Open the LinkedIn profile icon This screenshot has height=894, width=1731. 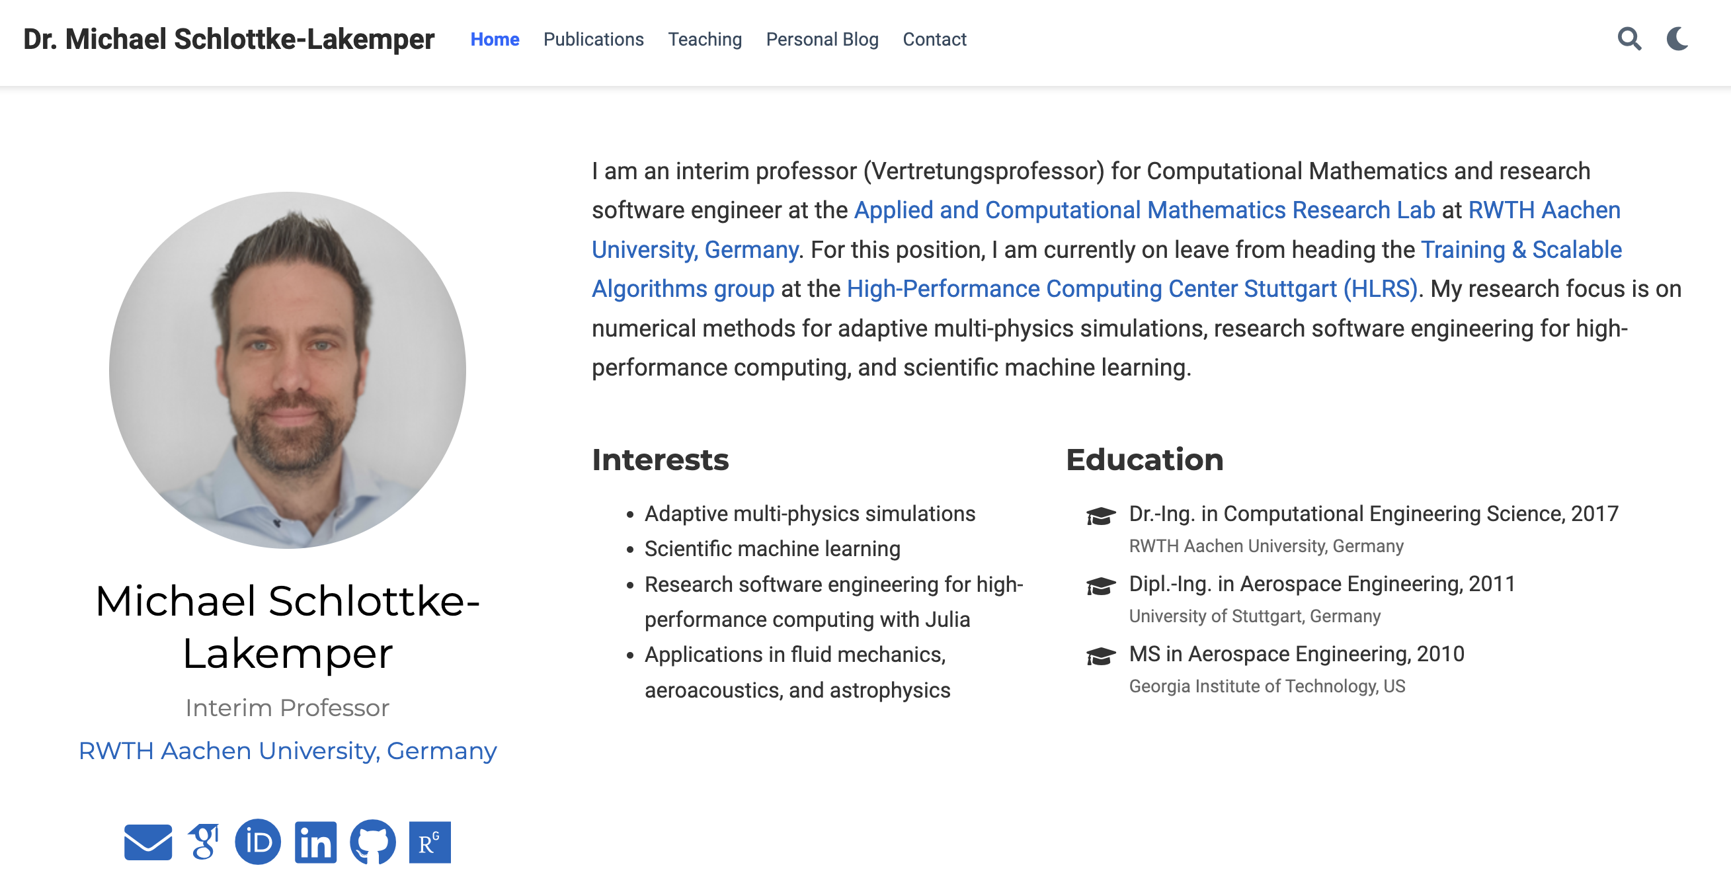(x=315, y=842)
